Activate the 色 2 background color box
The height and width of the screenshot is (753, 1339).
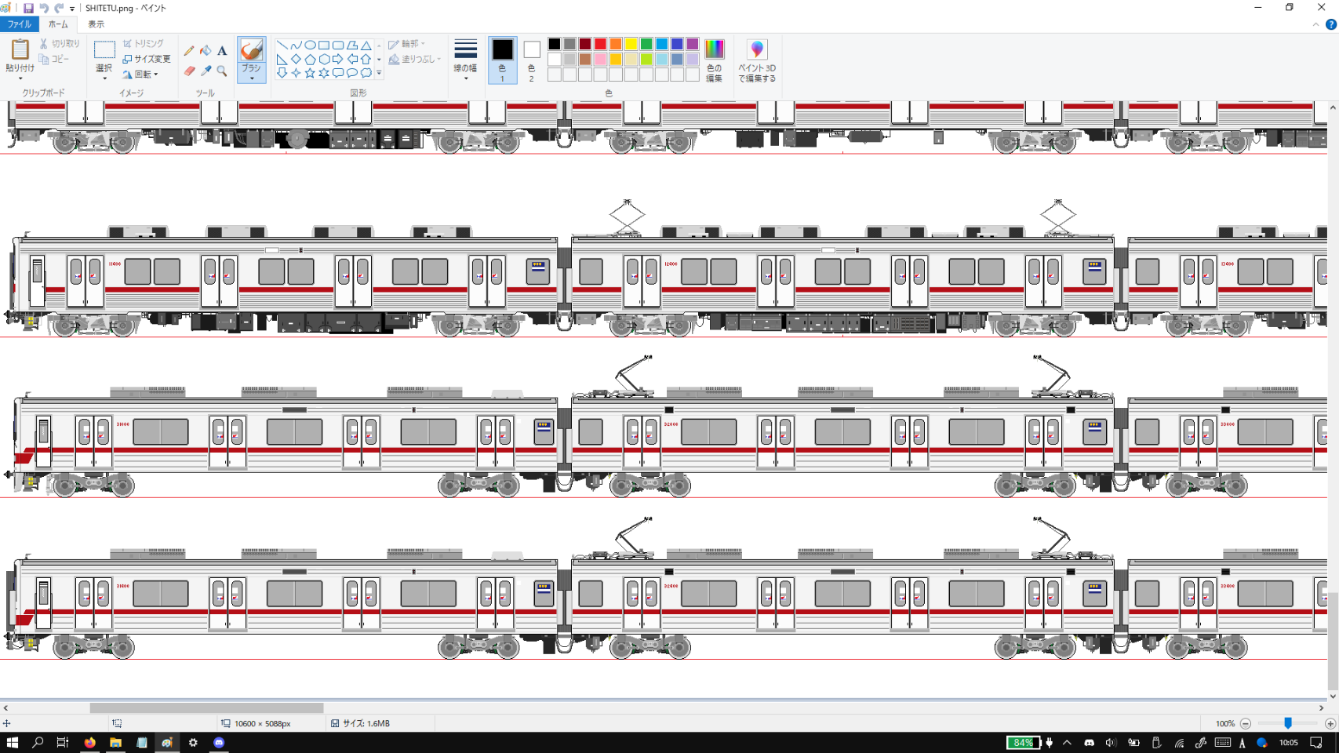531,60
